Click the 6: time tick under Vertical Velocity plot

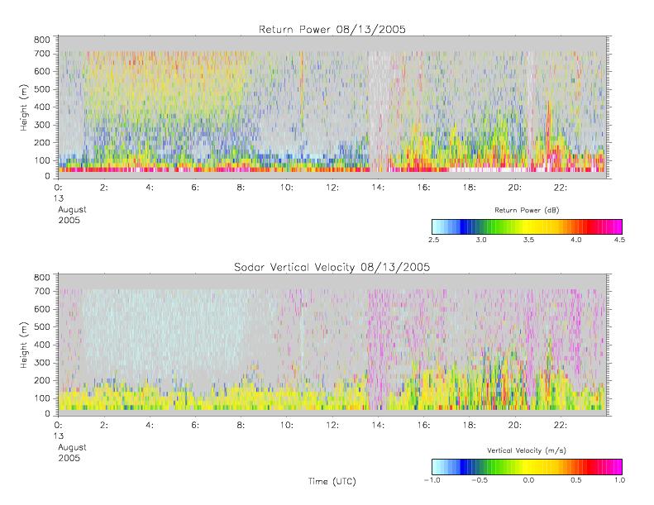(x=195, y=426)
